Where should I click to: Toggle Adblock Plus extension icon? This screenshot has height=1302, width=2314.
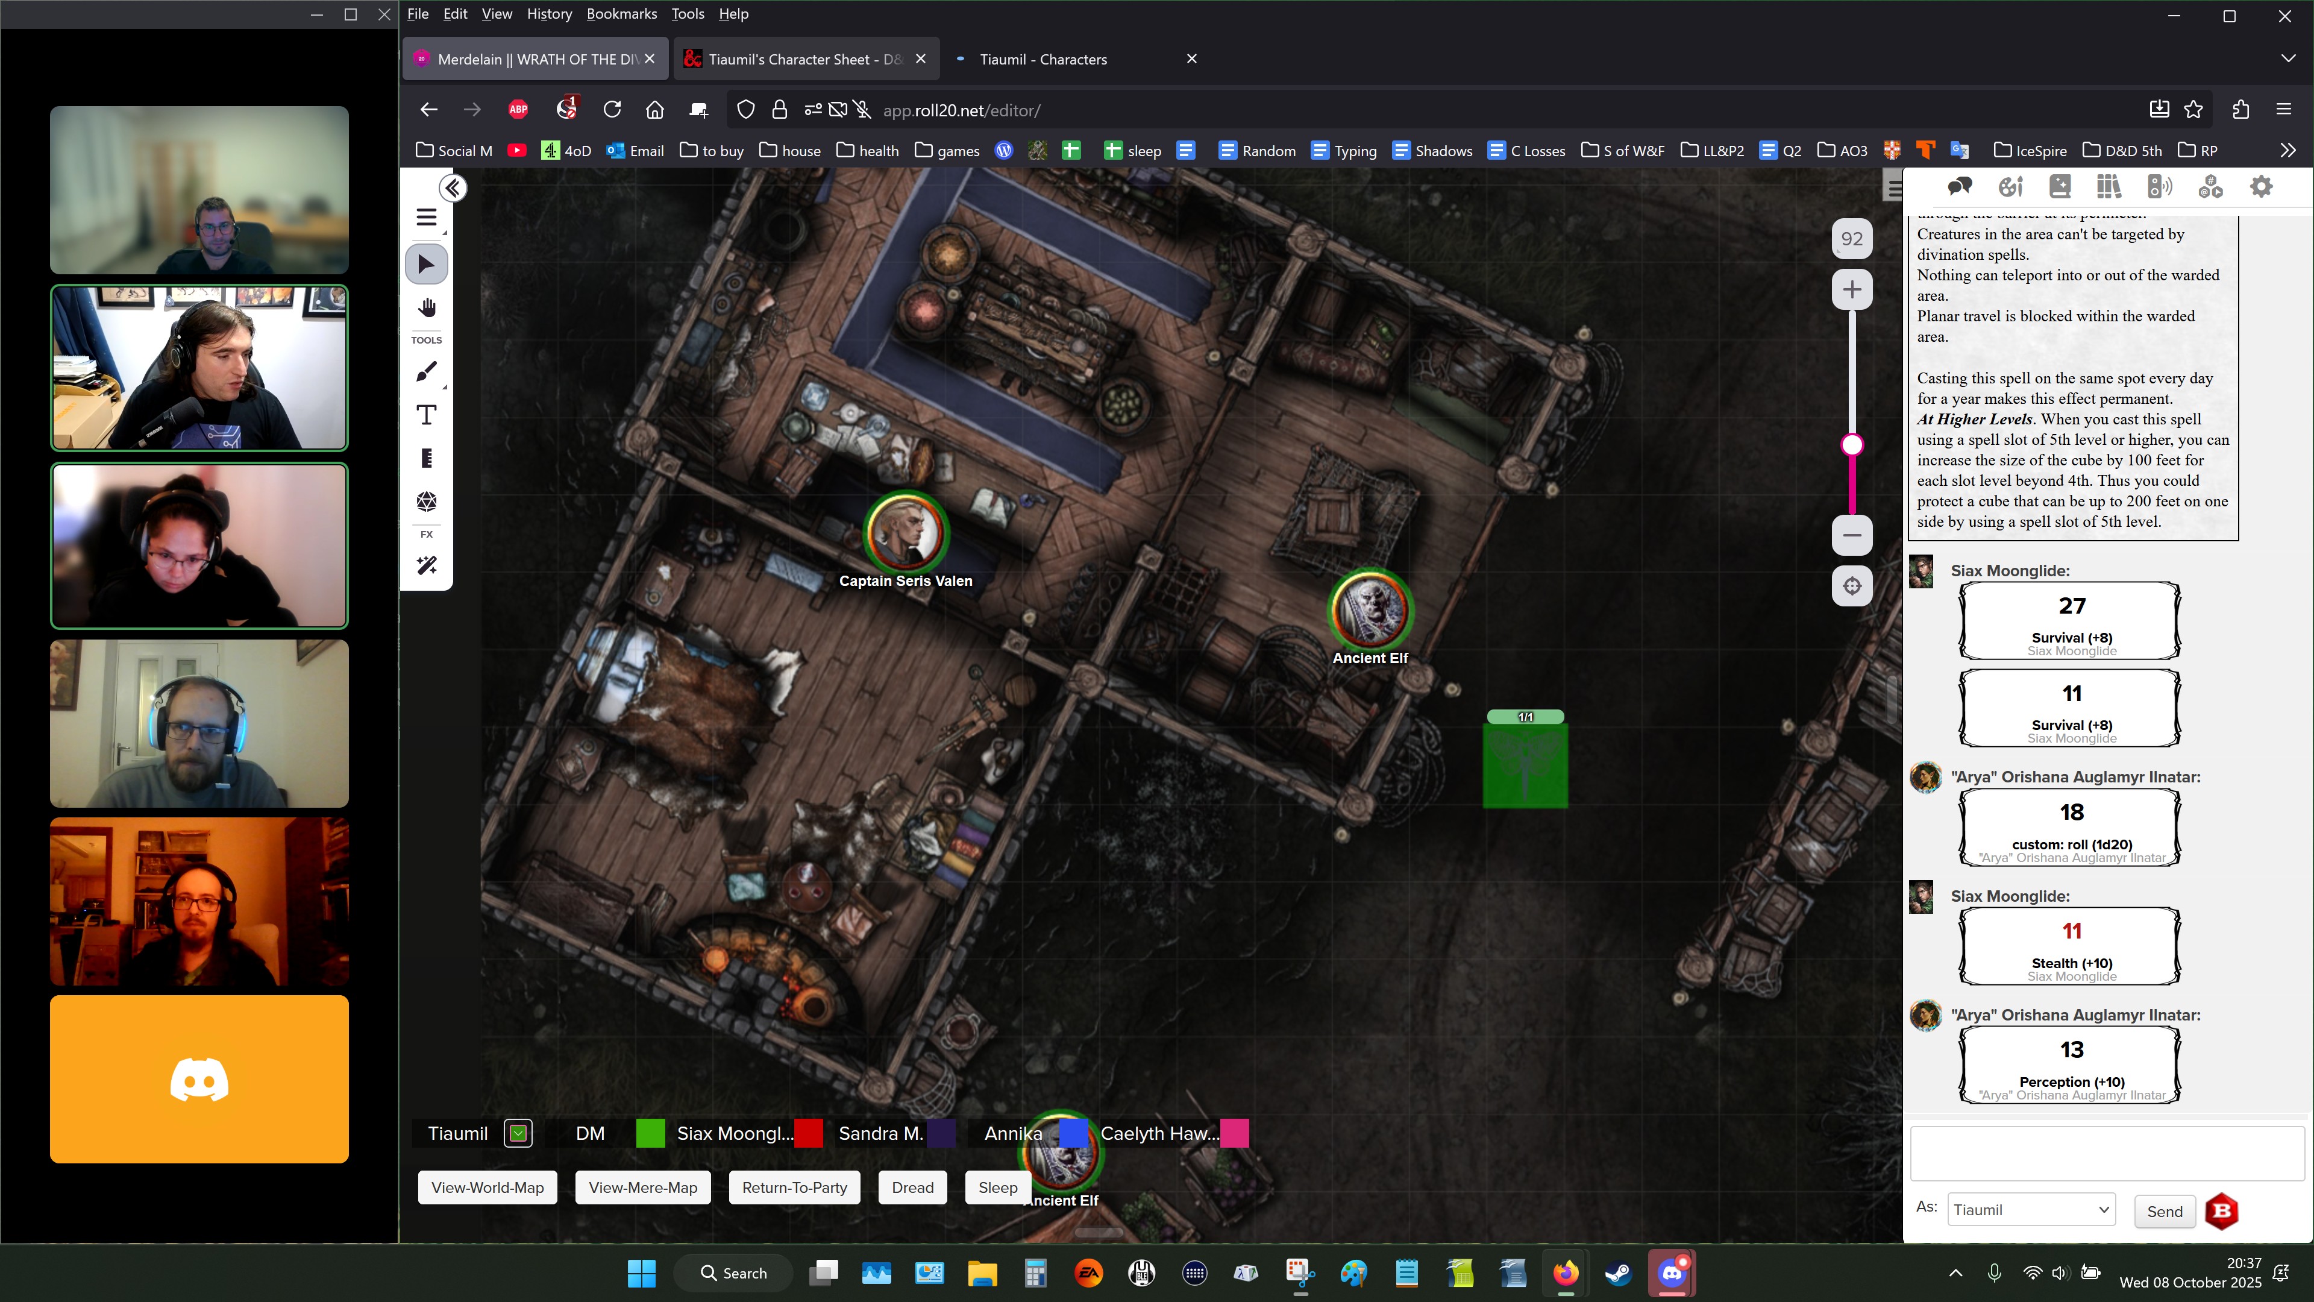pos(518,110)
